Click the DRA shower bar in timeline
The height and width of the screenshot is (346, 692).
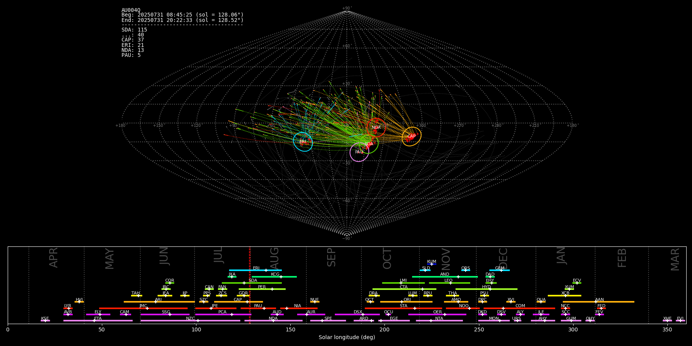(374, 295)
